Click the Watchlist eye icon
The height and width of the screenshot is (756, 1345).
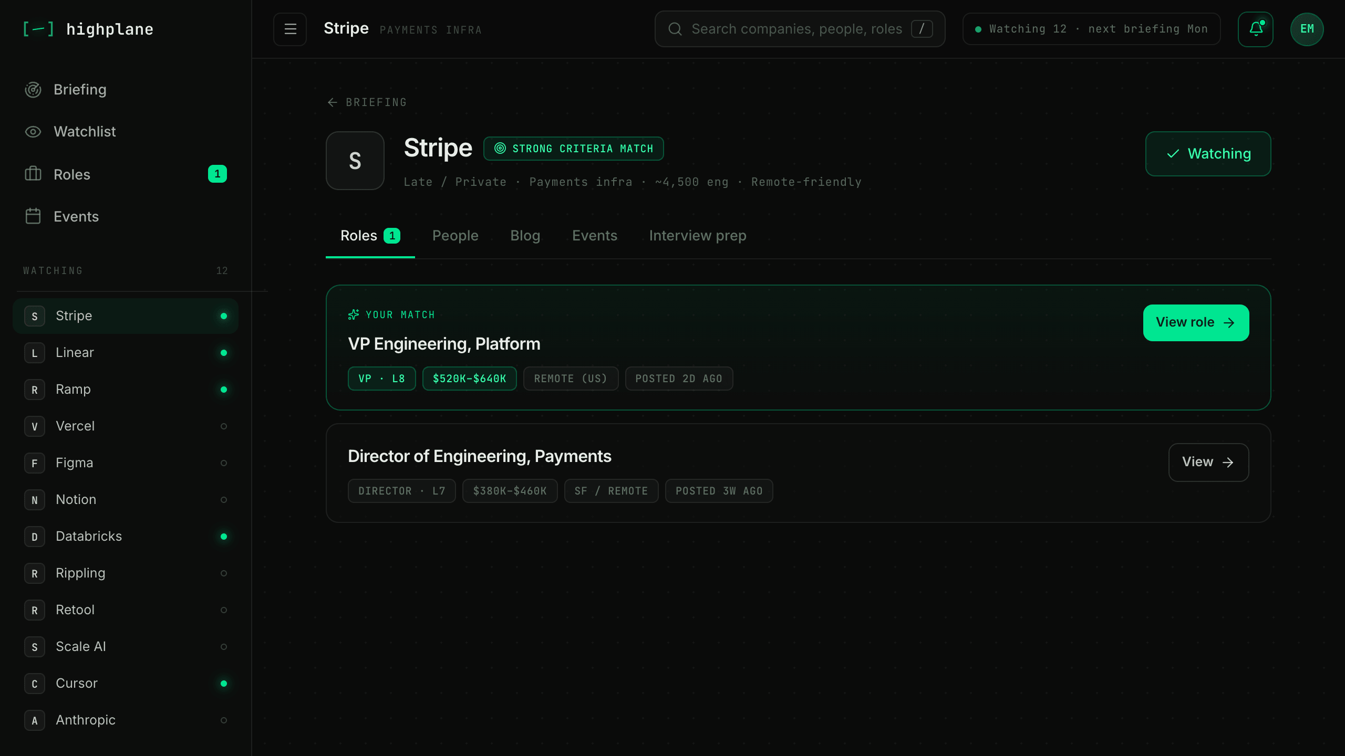tap(33, 132)
